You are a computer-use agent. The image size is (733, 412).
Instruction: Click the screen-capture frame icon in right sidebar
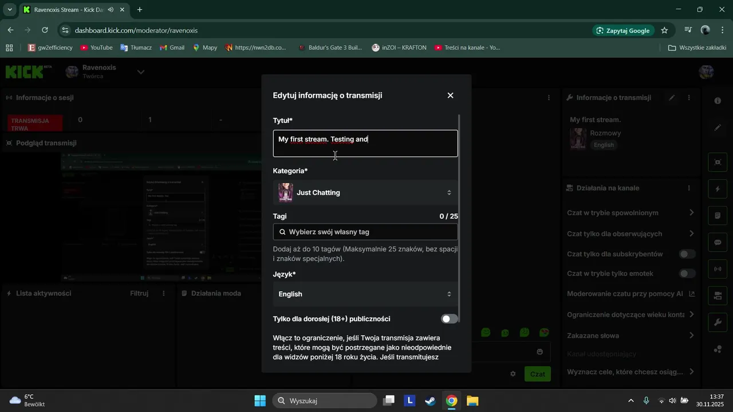(718, 162)
